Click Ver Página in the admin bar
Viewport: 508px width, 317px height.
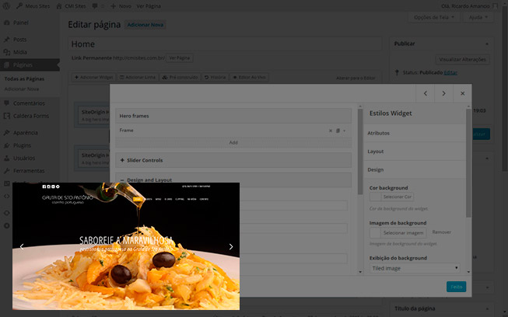(x=149, y=5)
